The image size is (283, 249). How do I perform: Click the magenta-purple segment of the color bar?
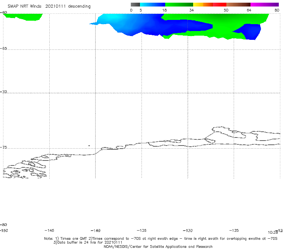pyautogui.click(x=265, y=5)
